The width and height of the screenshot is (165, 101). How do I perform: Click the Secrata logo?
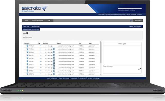[35, 8]
